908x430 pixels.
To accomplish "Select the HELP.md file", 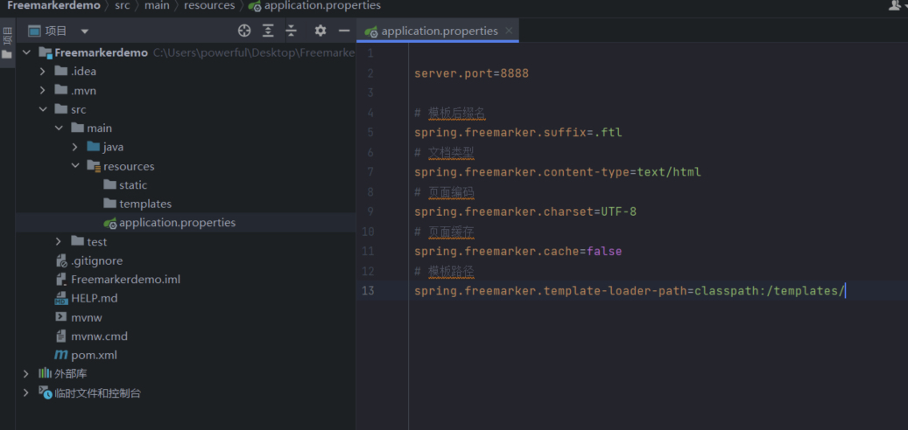I will [95, 298].
